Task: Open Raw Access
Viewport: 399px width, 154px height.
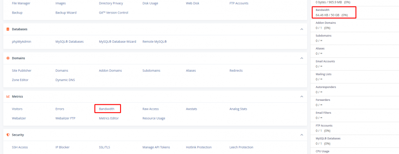Action: click(151, 109)
